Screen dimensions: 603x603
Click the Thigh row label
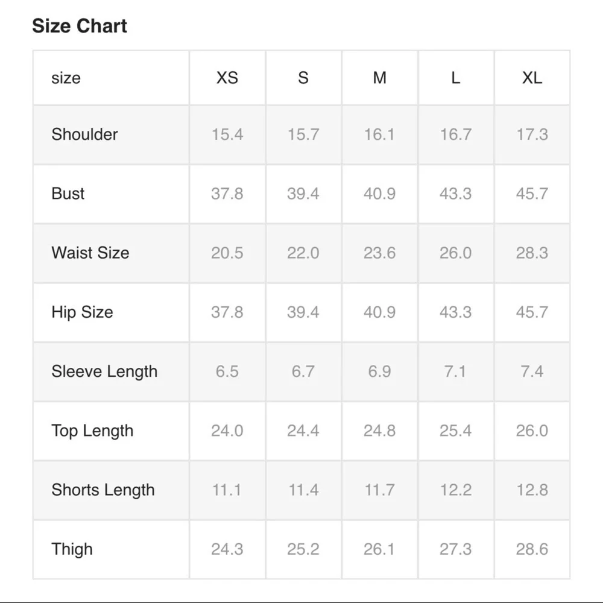coord(72,549)
